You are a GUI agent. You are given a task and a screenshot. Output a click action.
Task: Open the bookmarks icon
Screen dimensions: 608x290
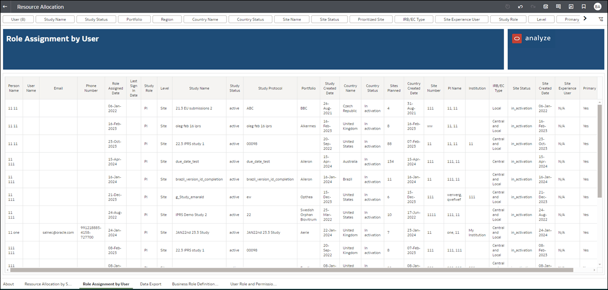[x=584, y=7]
